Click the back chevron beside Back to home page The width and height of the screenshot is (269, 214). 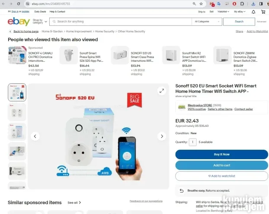(x=10, y=31)
